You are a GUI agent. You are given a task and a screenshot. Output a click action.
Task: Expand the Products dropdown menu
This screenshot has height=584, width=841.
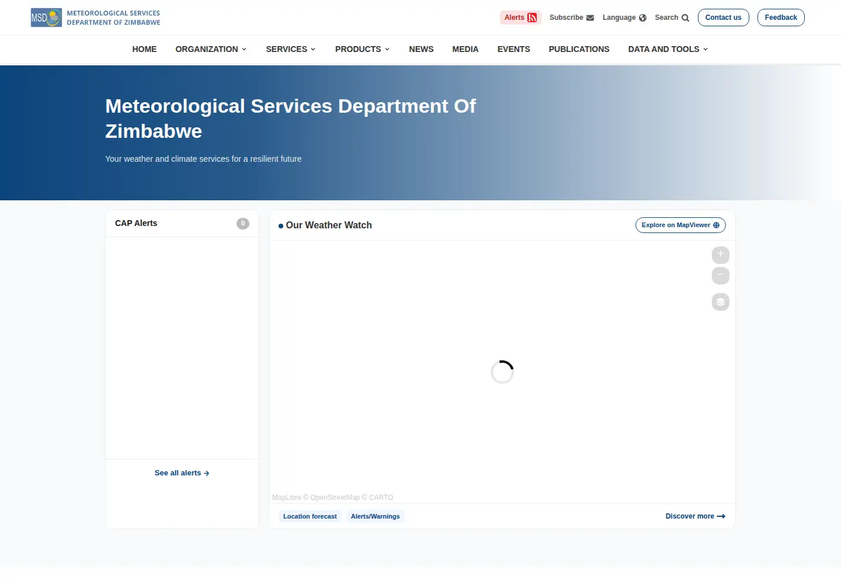tap(362, 49)
